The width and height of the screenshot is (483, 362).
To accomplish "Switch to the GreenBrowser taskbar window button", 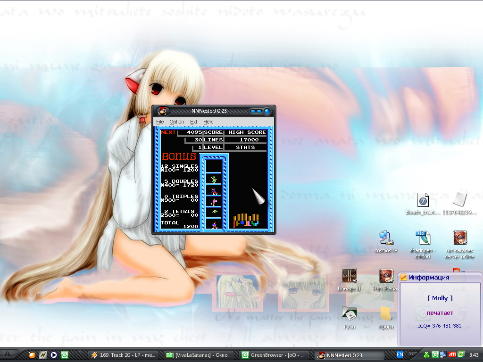I will [x=275, y=355].
